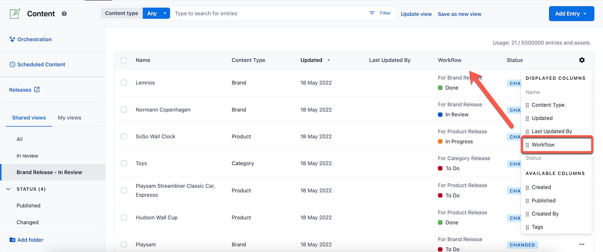Click the Content Type column header
The height and width of the screenshot is (252, 603).
point(248,60)
